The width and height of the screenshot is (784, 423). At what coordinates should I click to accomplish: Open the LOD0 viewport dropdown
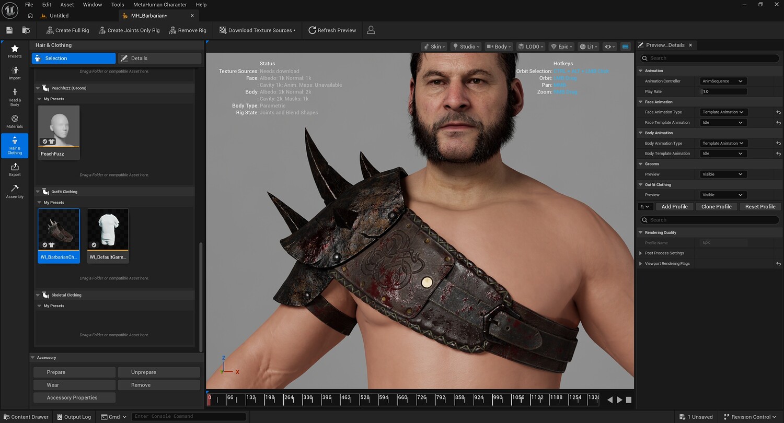pos(531,46)
